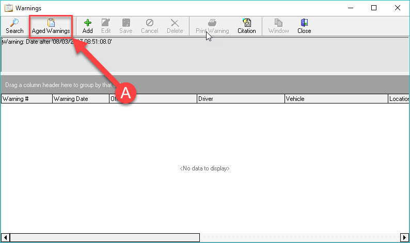Screen dimensions: 410x243
Task: Click the Driver column header
Action: coord(240,99)
